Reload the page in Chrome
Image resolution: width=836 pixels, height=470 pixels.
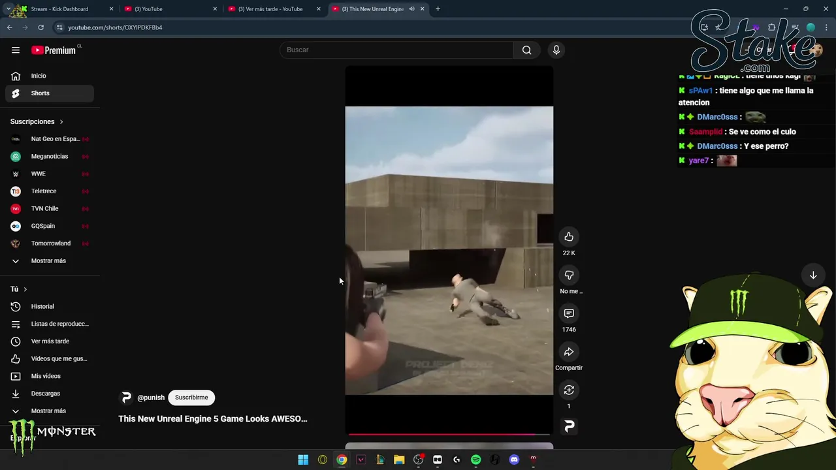[40, 27]
